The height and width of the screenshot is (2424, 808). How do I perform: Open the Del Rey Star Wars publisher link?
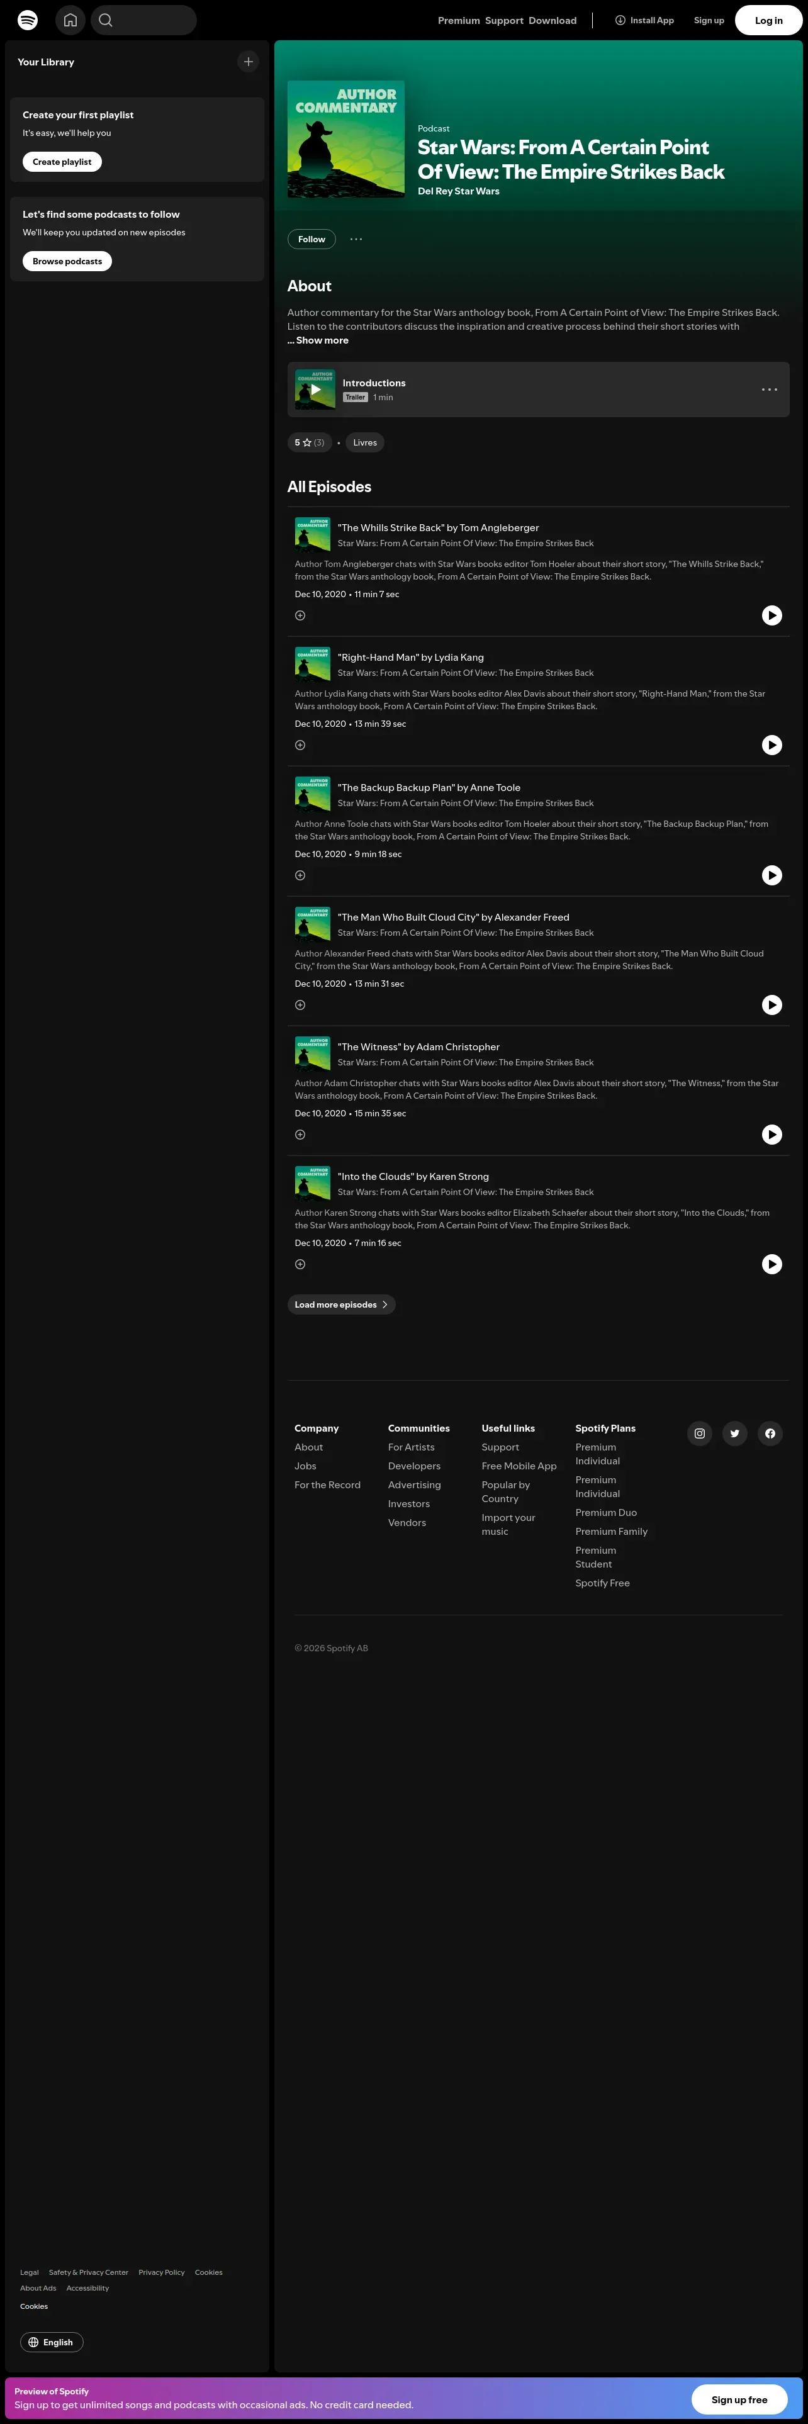459,191
